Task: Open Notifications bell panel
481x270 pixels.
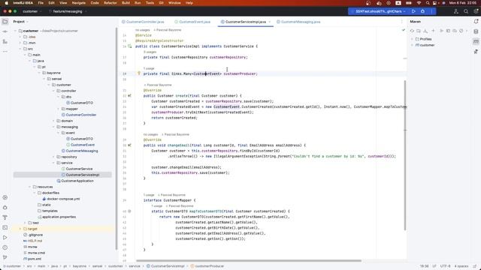Action: pos(476,22)
